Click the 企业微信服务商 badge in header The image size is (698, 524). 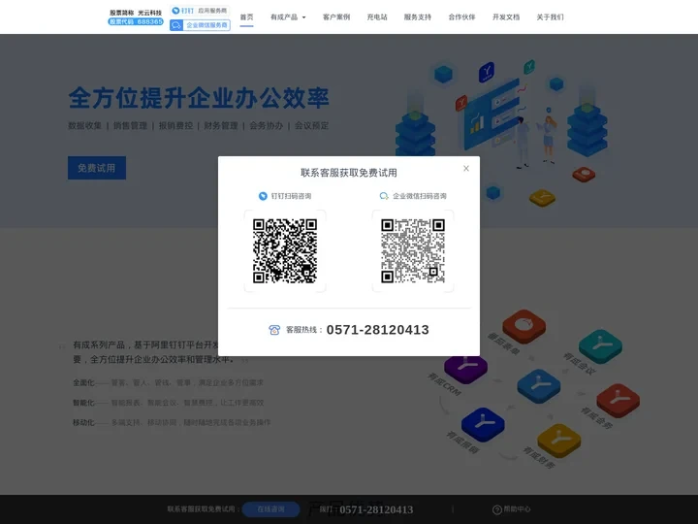[x=200, y=25]
